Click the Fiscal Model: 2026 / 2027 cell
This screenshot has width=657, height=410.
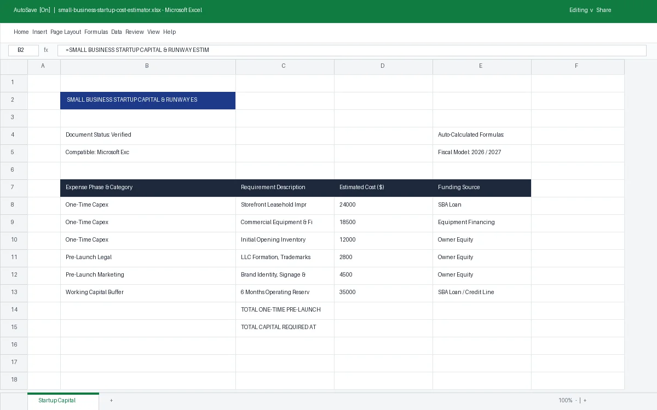pos(482,153)
